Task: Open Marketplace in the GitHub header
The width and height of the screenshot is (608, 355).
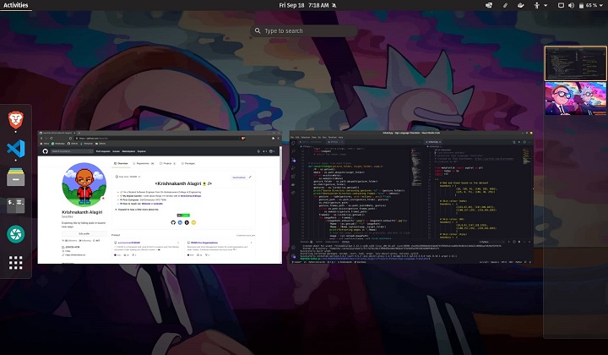Action: click(128, 151)
